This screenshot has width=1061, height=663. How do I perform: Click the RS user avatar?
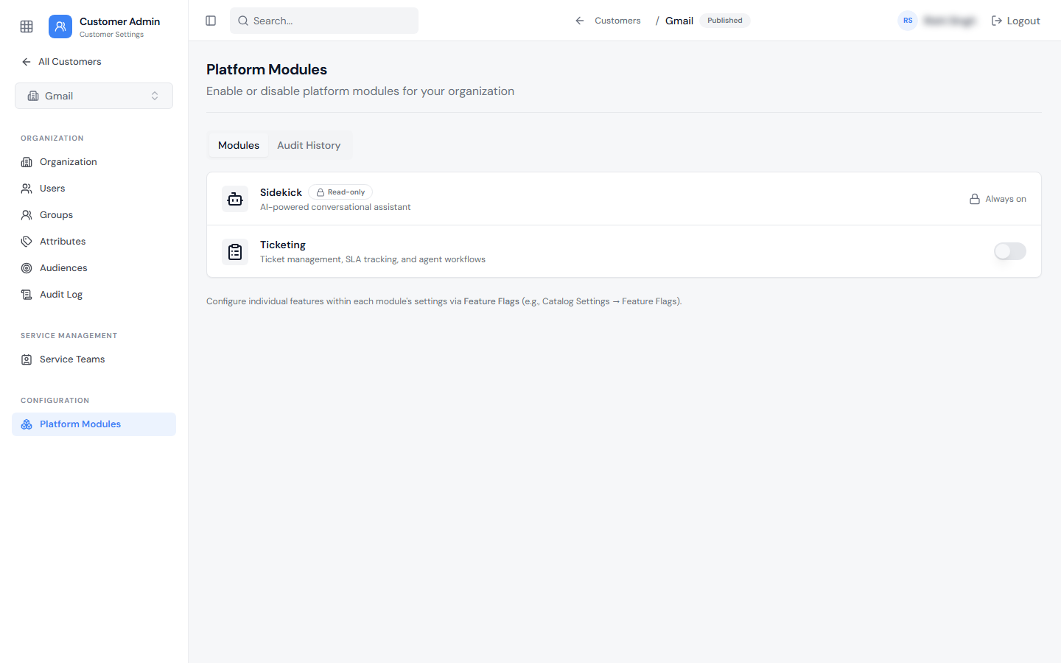click(908, 21)
